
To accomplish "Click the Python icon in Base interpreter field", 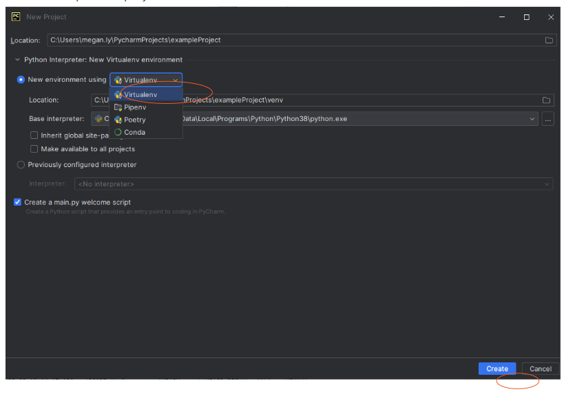I will (98, 119).
